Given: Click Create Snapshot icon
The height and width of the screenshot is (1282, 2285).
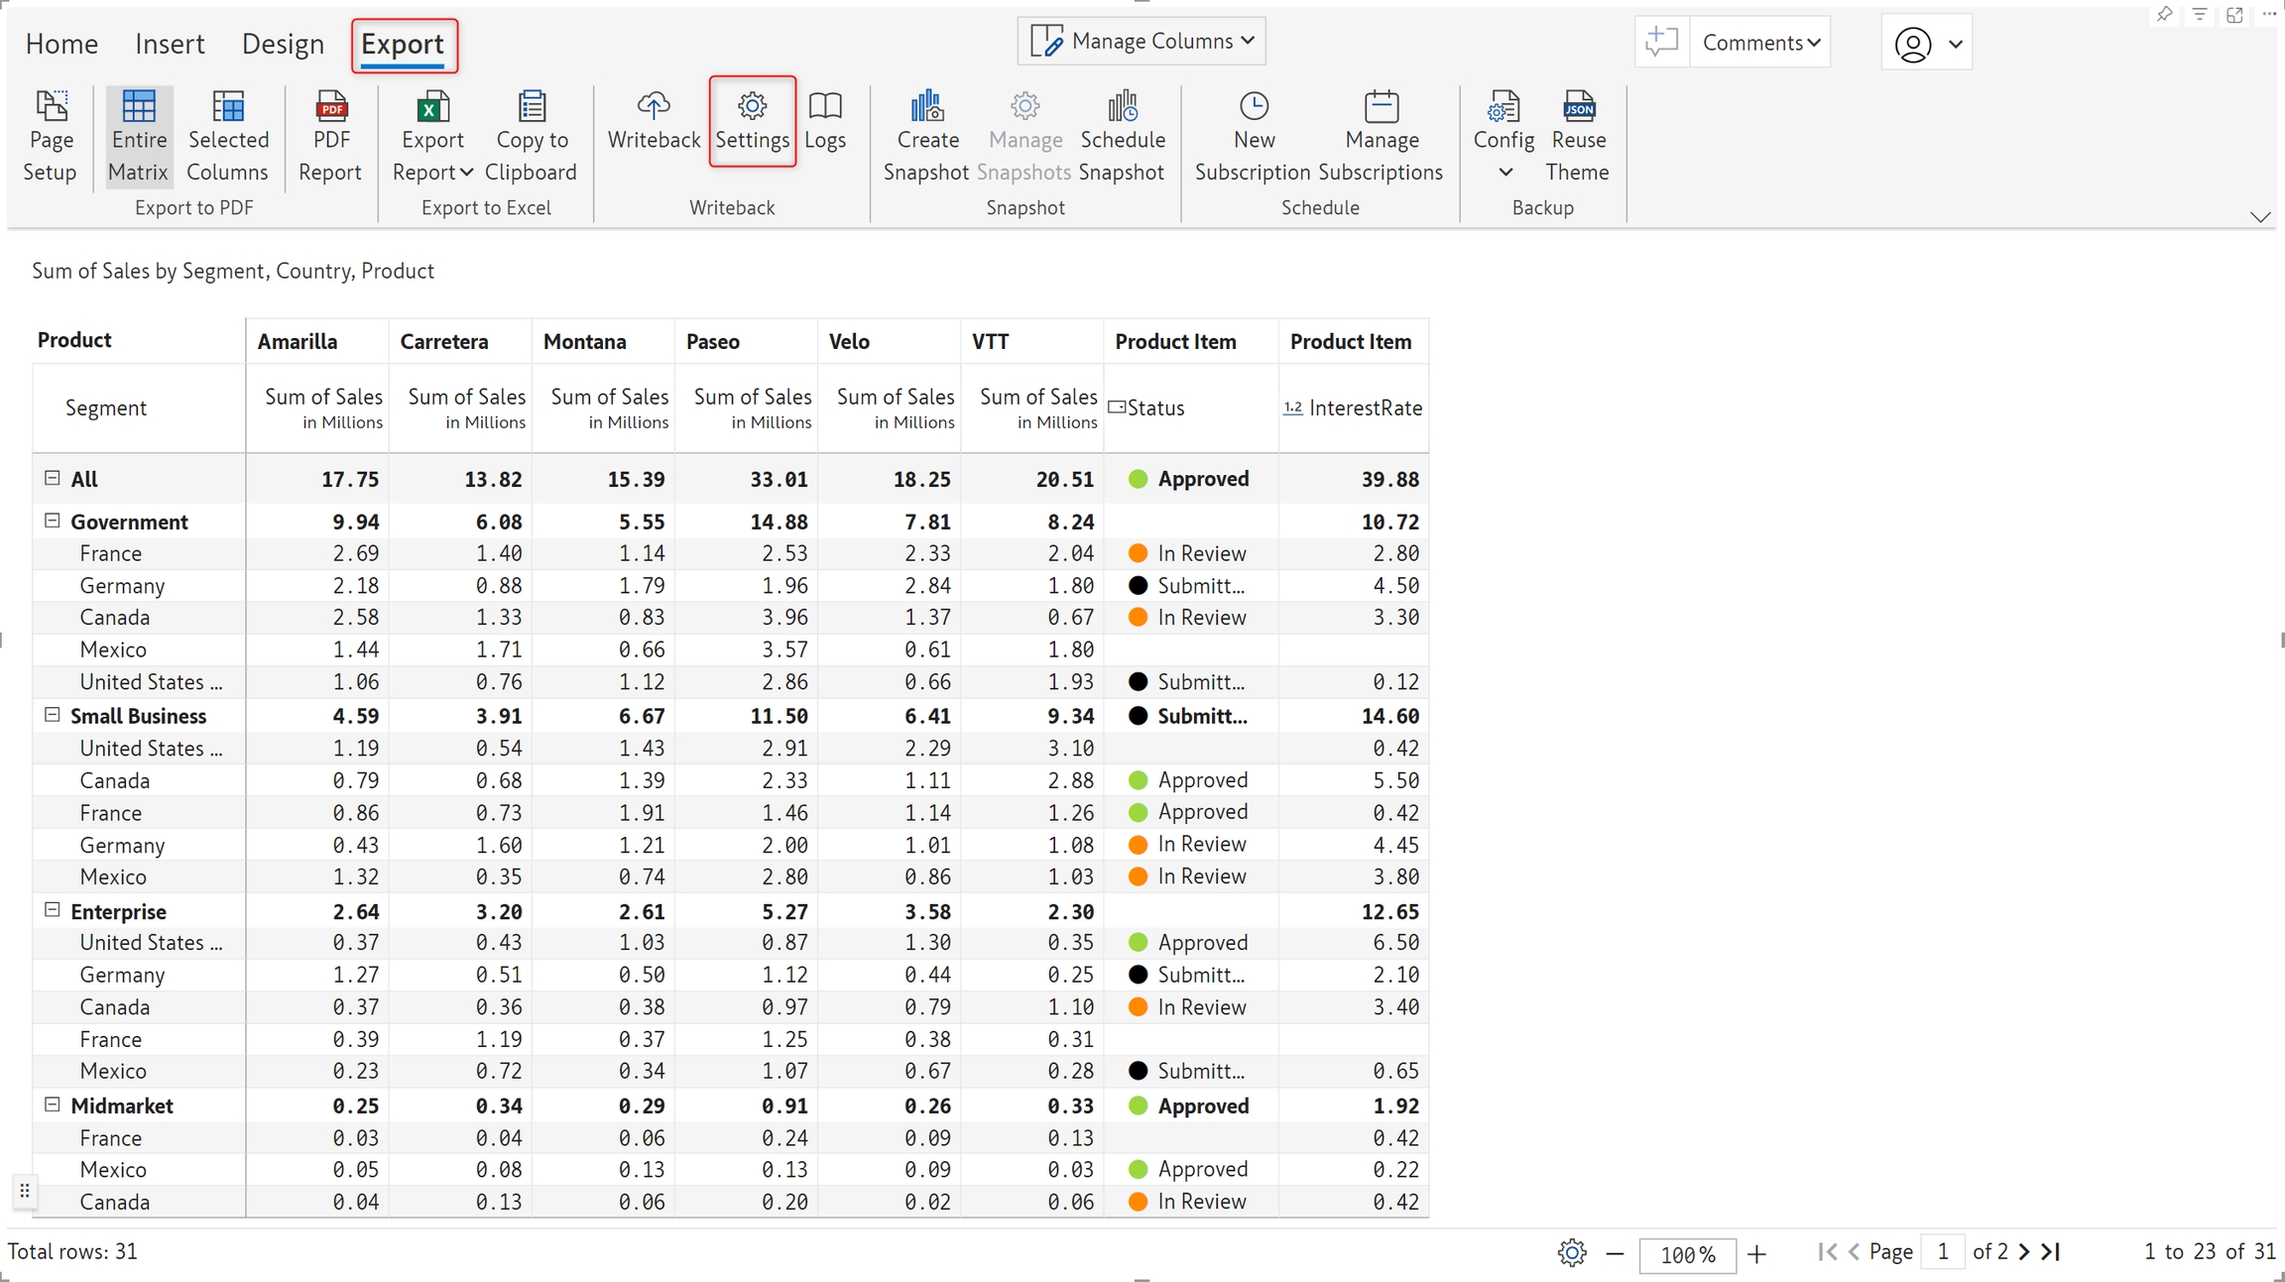Looking at the screenshot, I should coord(926,106).
